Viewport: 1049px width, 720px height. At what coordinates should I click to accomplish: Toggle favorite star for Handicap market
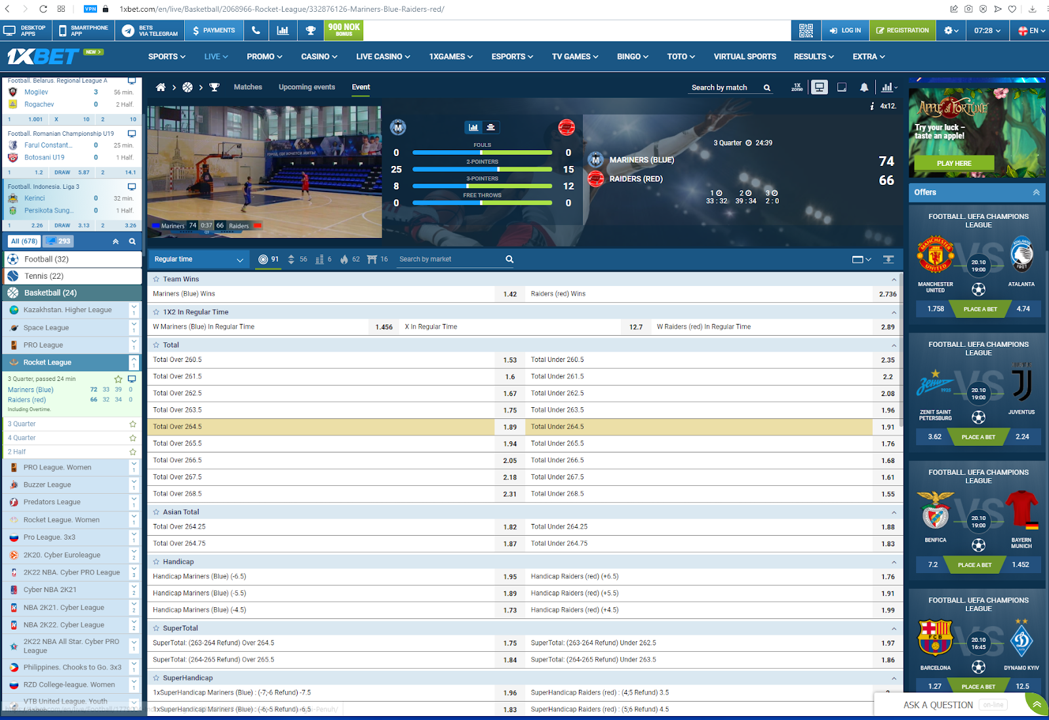pyautogui.click(x=156, y=562)
